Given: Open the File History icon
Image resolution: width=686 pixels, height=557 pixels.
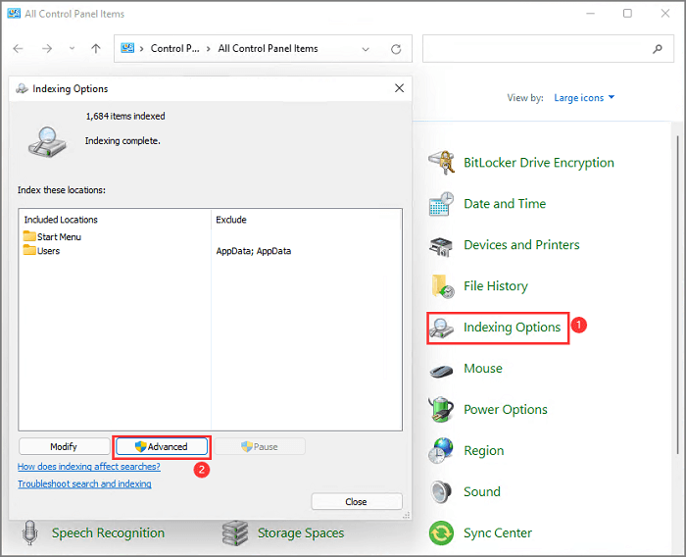Looking at the screenshot, I should click(442, 286).
